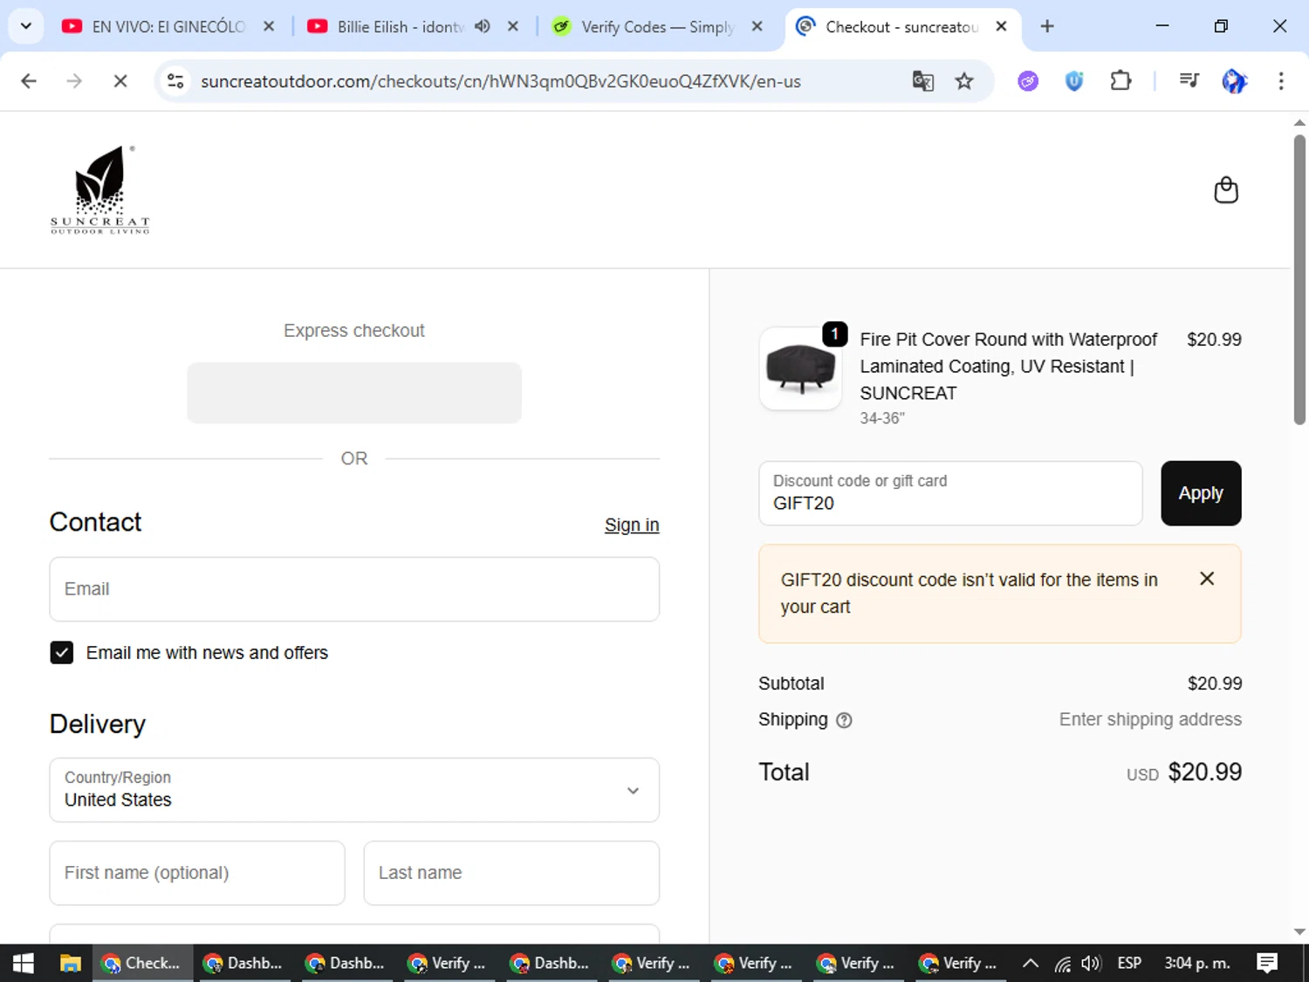
Task: Click the 3:04 p. m. clock
Action: 1197,963
